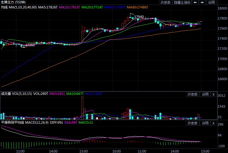This screenshot has width=228, height=153.
Task: Click the DEA:98 value
Action: coord(71,123)
